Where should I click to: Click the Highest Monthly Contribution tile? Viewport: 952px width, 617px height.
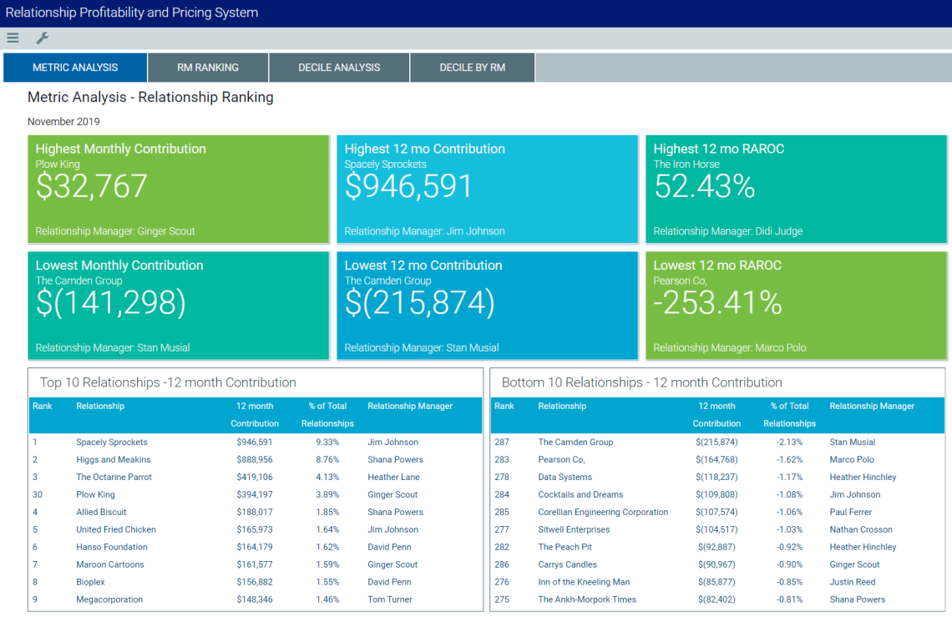[178, 189]
